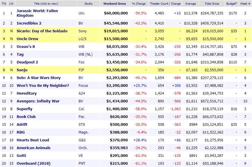Sort by Total Gross column header
The width and height of the screenshot is (252, 167).
(x=212, y=3)
